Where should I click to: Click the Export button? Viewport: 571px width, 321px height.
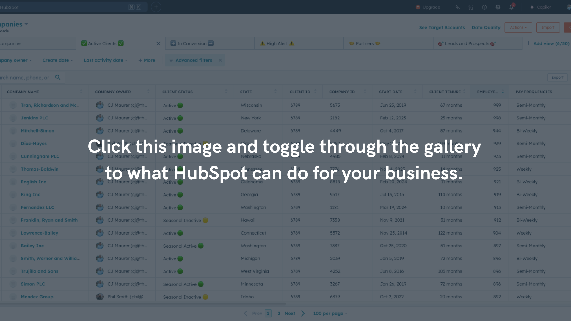click(557, 77)
